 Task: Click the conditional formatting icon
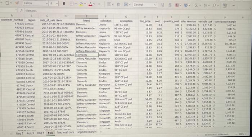point(177,5)
